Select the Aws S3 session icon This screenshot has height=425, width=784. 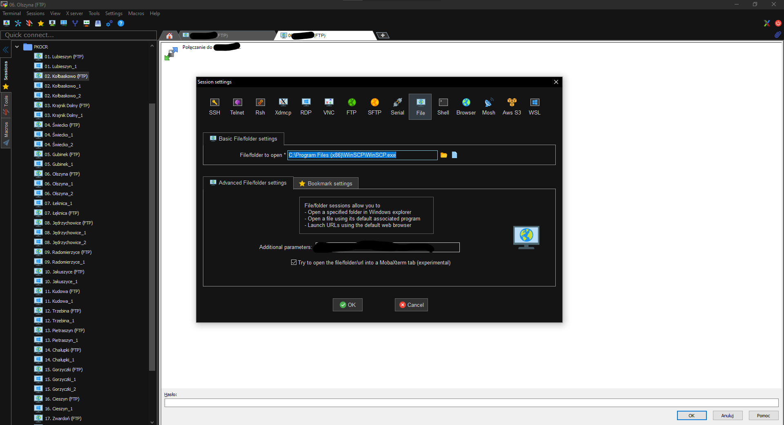511,106
